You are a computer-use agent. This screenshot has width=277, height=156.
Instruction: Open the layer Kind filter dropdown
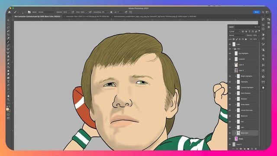235,31
